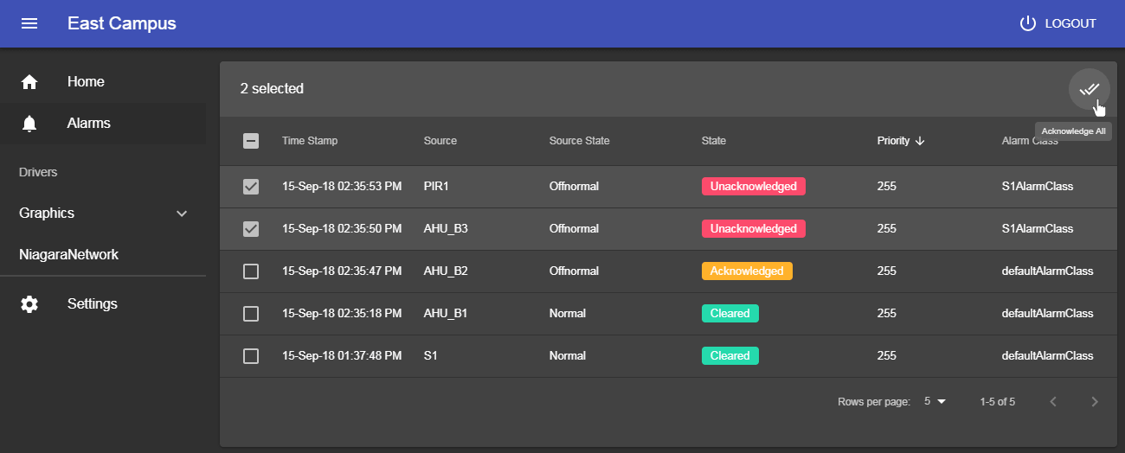Click the Cleared badge for S1

(730, 355)
